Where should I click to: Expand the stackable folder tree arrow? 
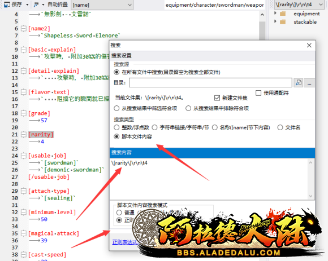point(275,21)
